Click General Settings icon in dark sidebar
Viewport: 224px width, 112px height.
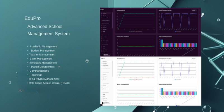(102, 17)
